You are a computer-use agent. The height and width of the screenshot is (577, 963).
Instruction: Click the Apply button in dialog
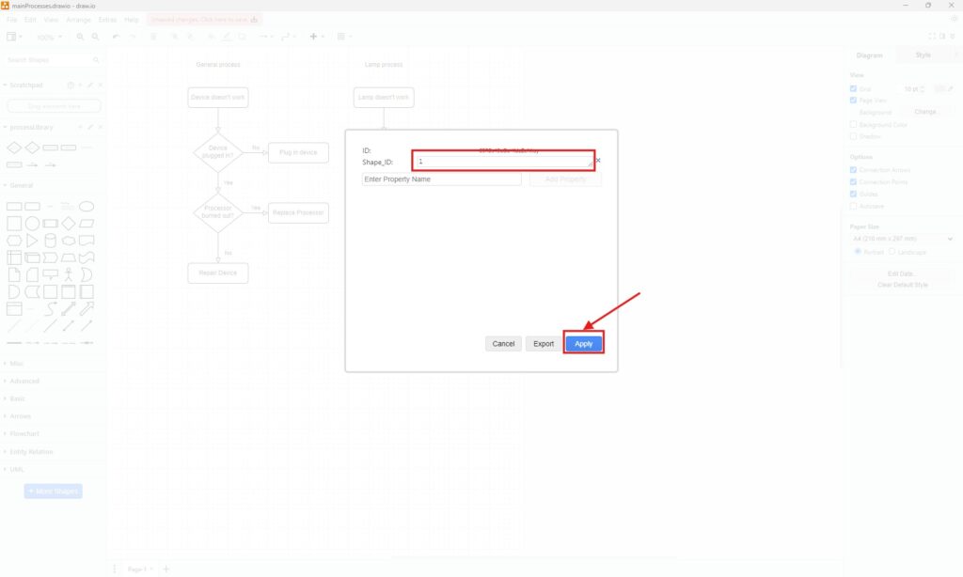[583, 344]
